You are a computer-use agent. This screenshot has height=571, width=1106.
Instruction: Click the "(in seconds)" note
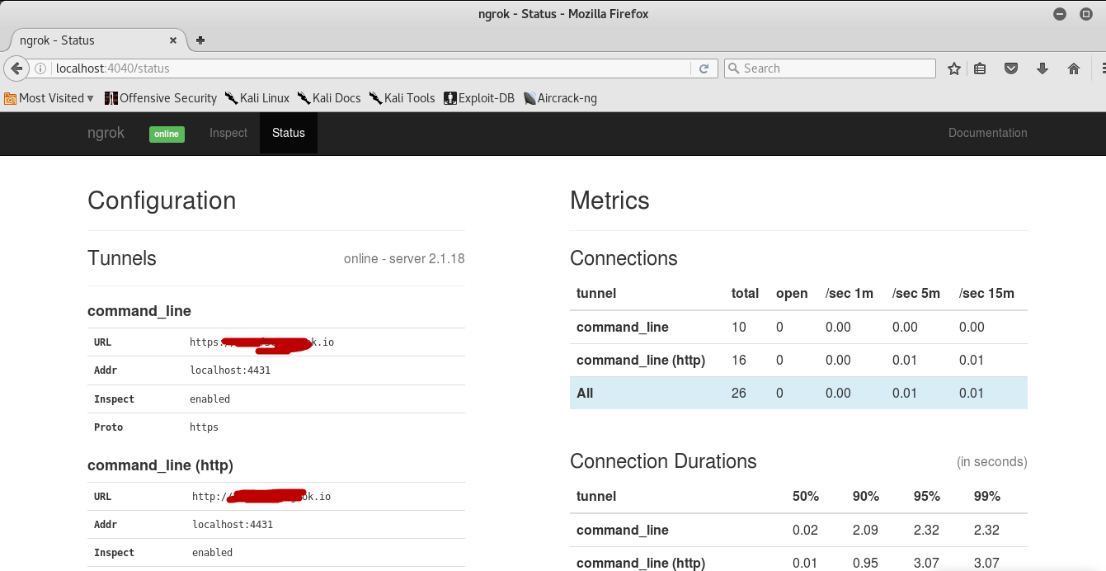point(992,462)
